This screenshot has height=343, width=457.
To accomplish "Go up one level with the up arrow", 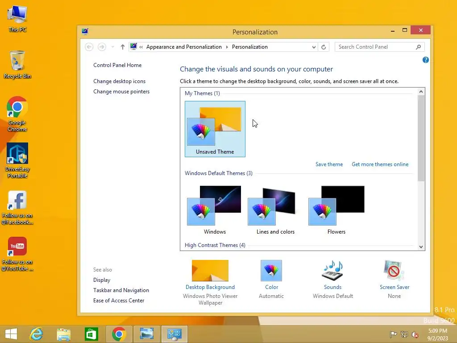I will pyautogui.click(x=122, y=47).
